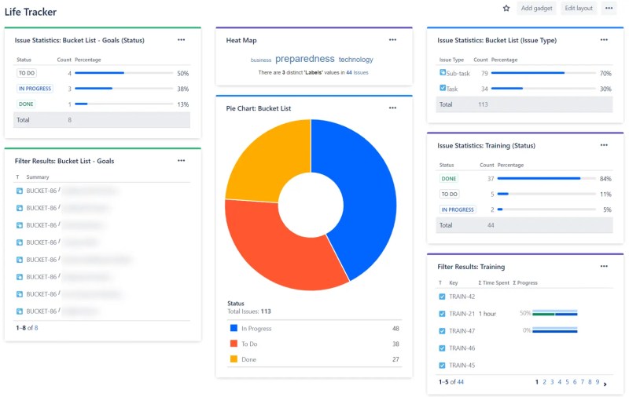Open issue TRAIN-45

[462, 366]
